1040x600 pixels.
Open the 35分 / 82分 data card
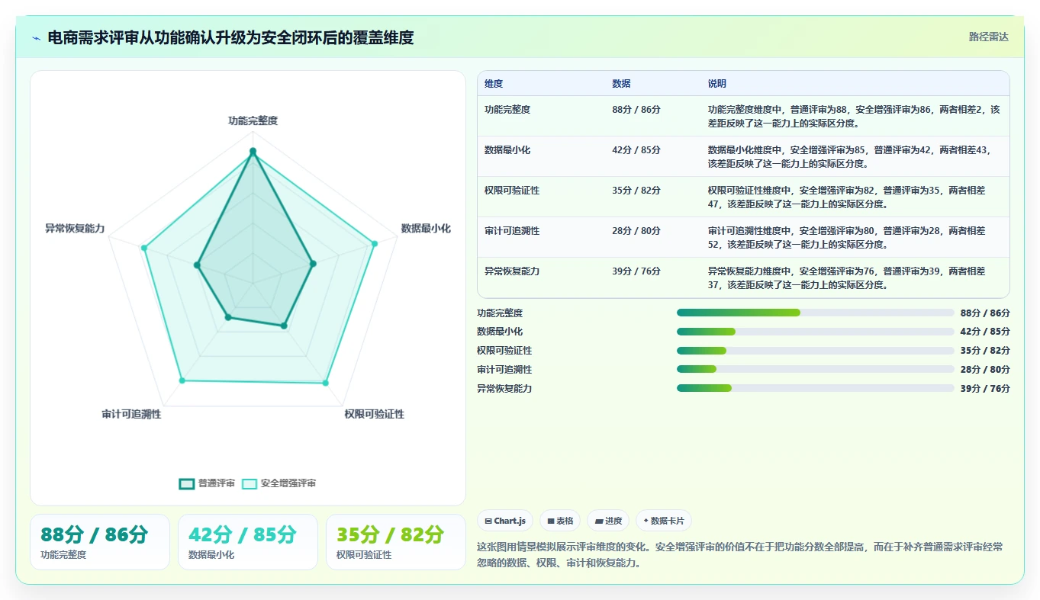pos(396,542)
